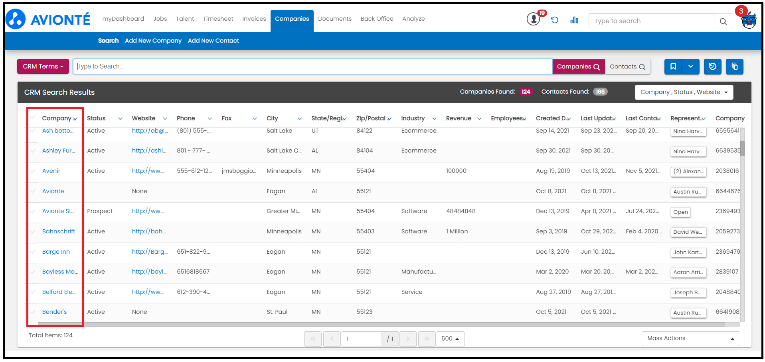Click the Contacts search button

point(628,67)
